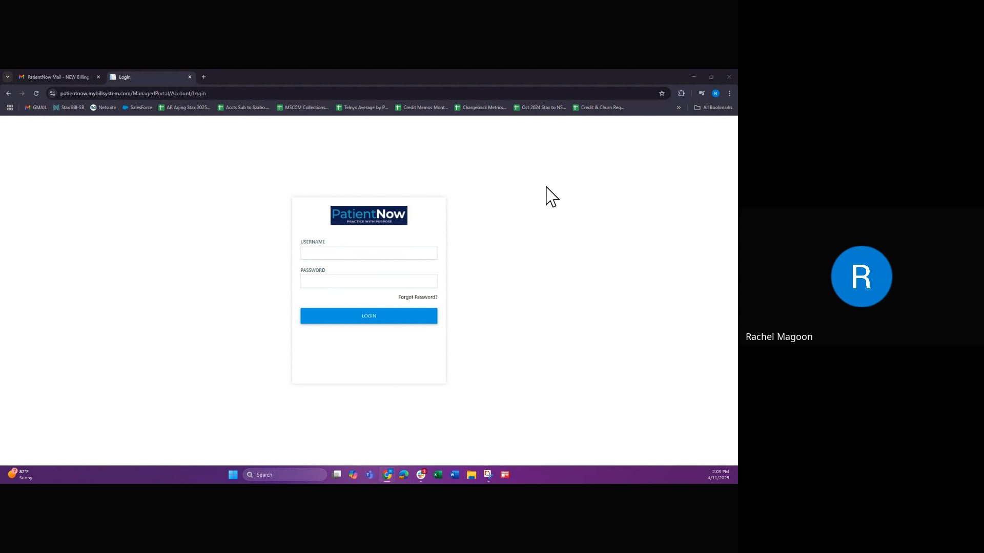Viewport: 984px width, 553px height.
Task: Open the All Bookmarks folder
Action: click(x=713, y=108)
